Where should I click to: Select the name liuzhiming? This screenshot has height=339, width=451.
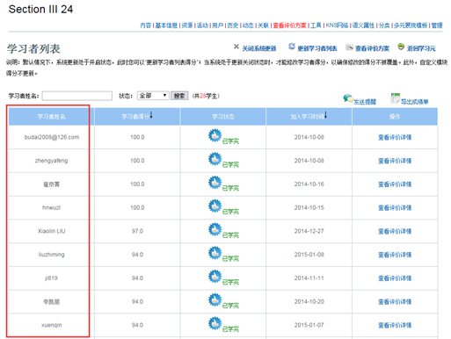[x=51, y=255]
